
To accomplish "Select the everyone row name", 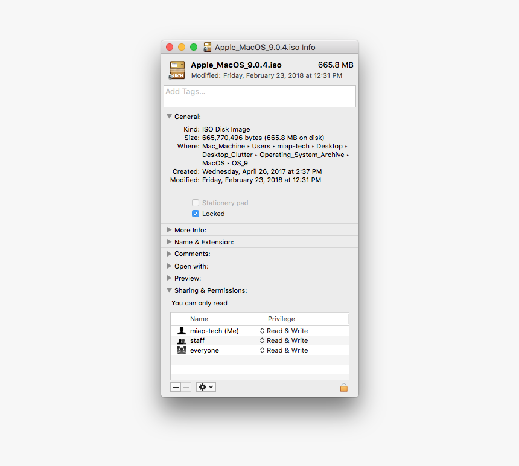I will 204,350.
